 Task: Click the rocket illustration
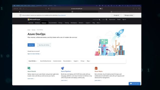[119, 33]
